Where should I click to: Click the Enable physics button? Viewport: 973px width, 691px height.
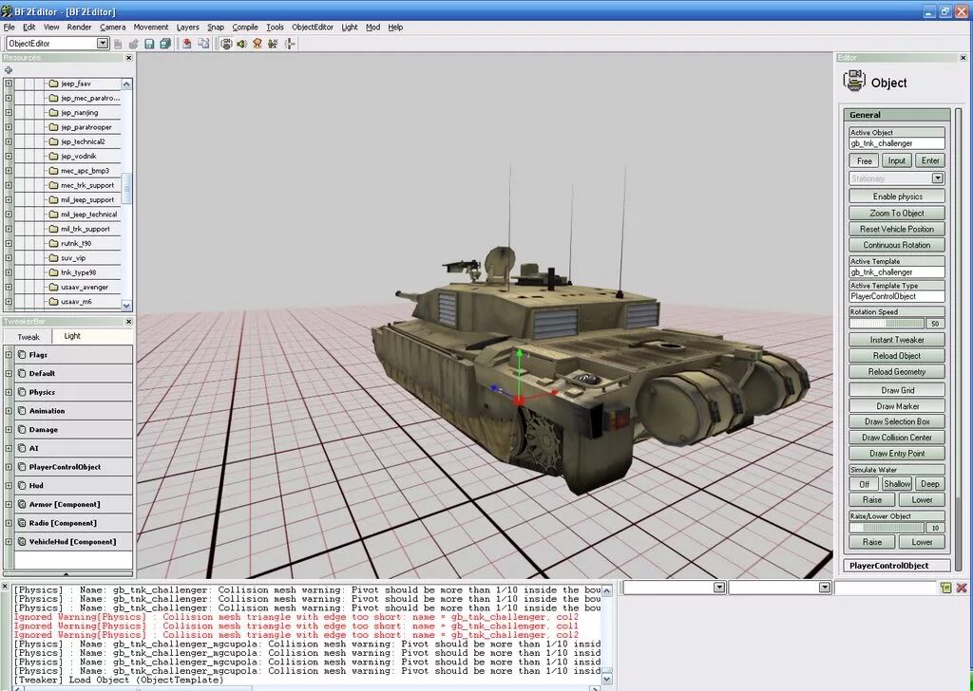897,196
